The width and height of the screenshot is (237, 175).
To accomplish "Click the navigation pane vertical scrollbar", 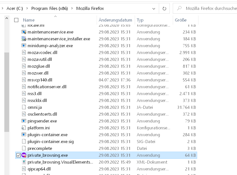I will 7,91.
